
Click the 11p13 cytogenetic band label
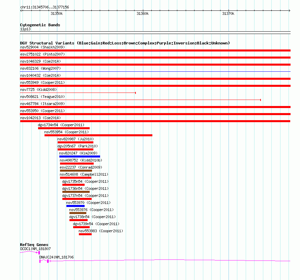[25, 29]
